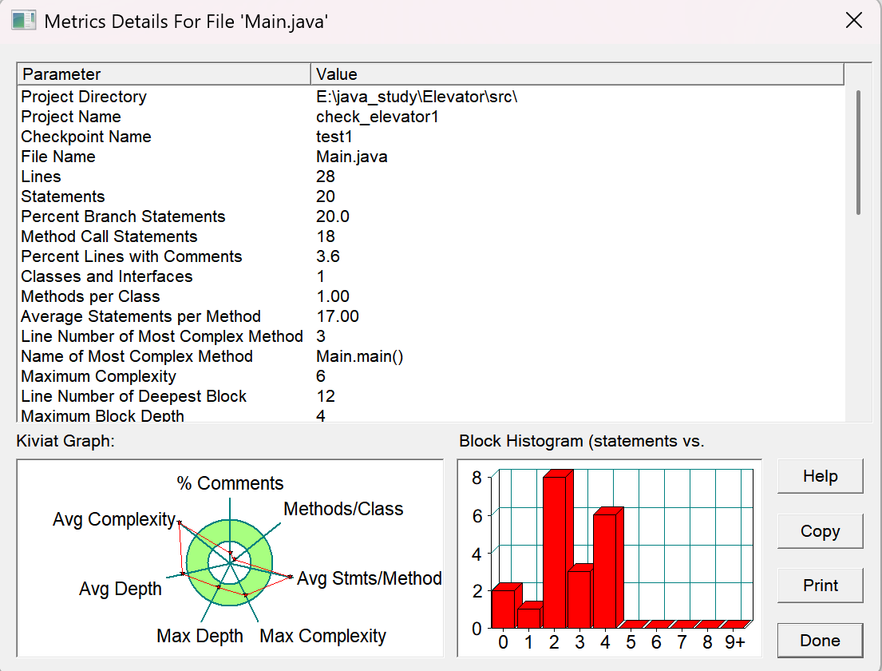Print the metrics report

[x=820, y=586]
